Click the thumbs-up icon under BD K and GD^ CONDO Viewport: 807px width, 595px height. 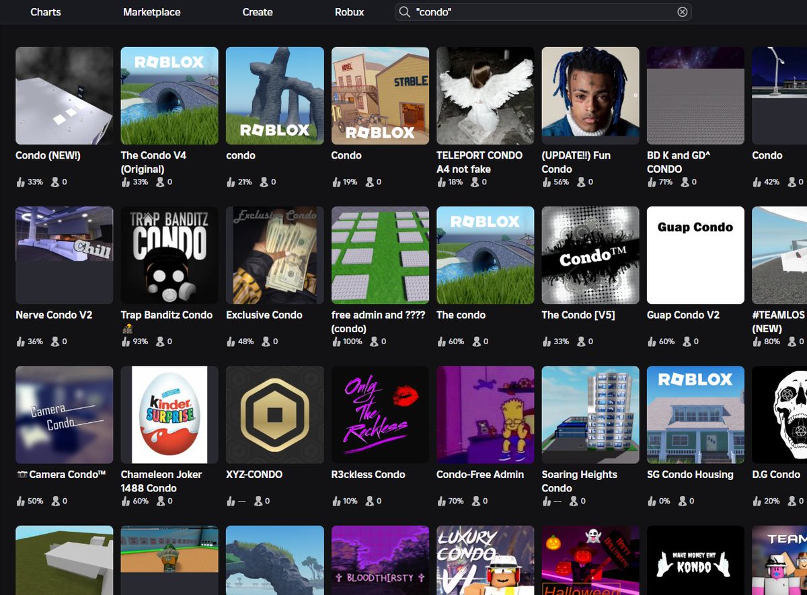[x=652, y=182]
